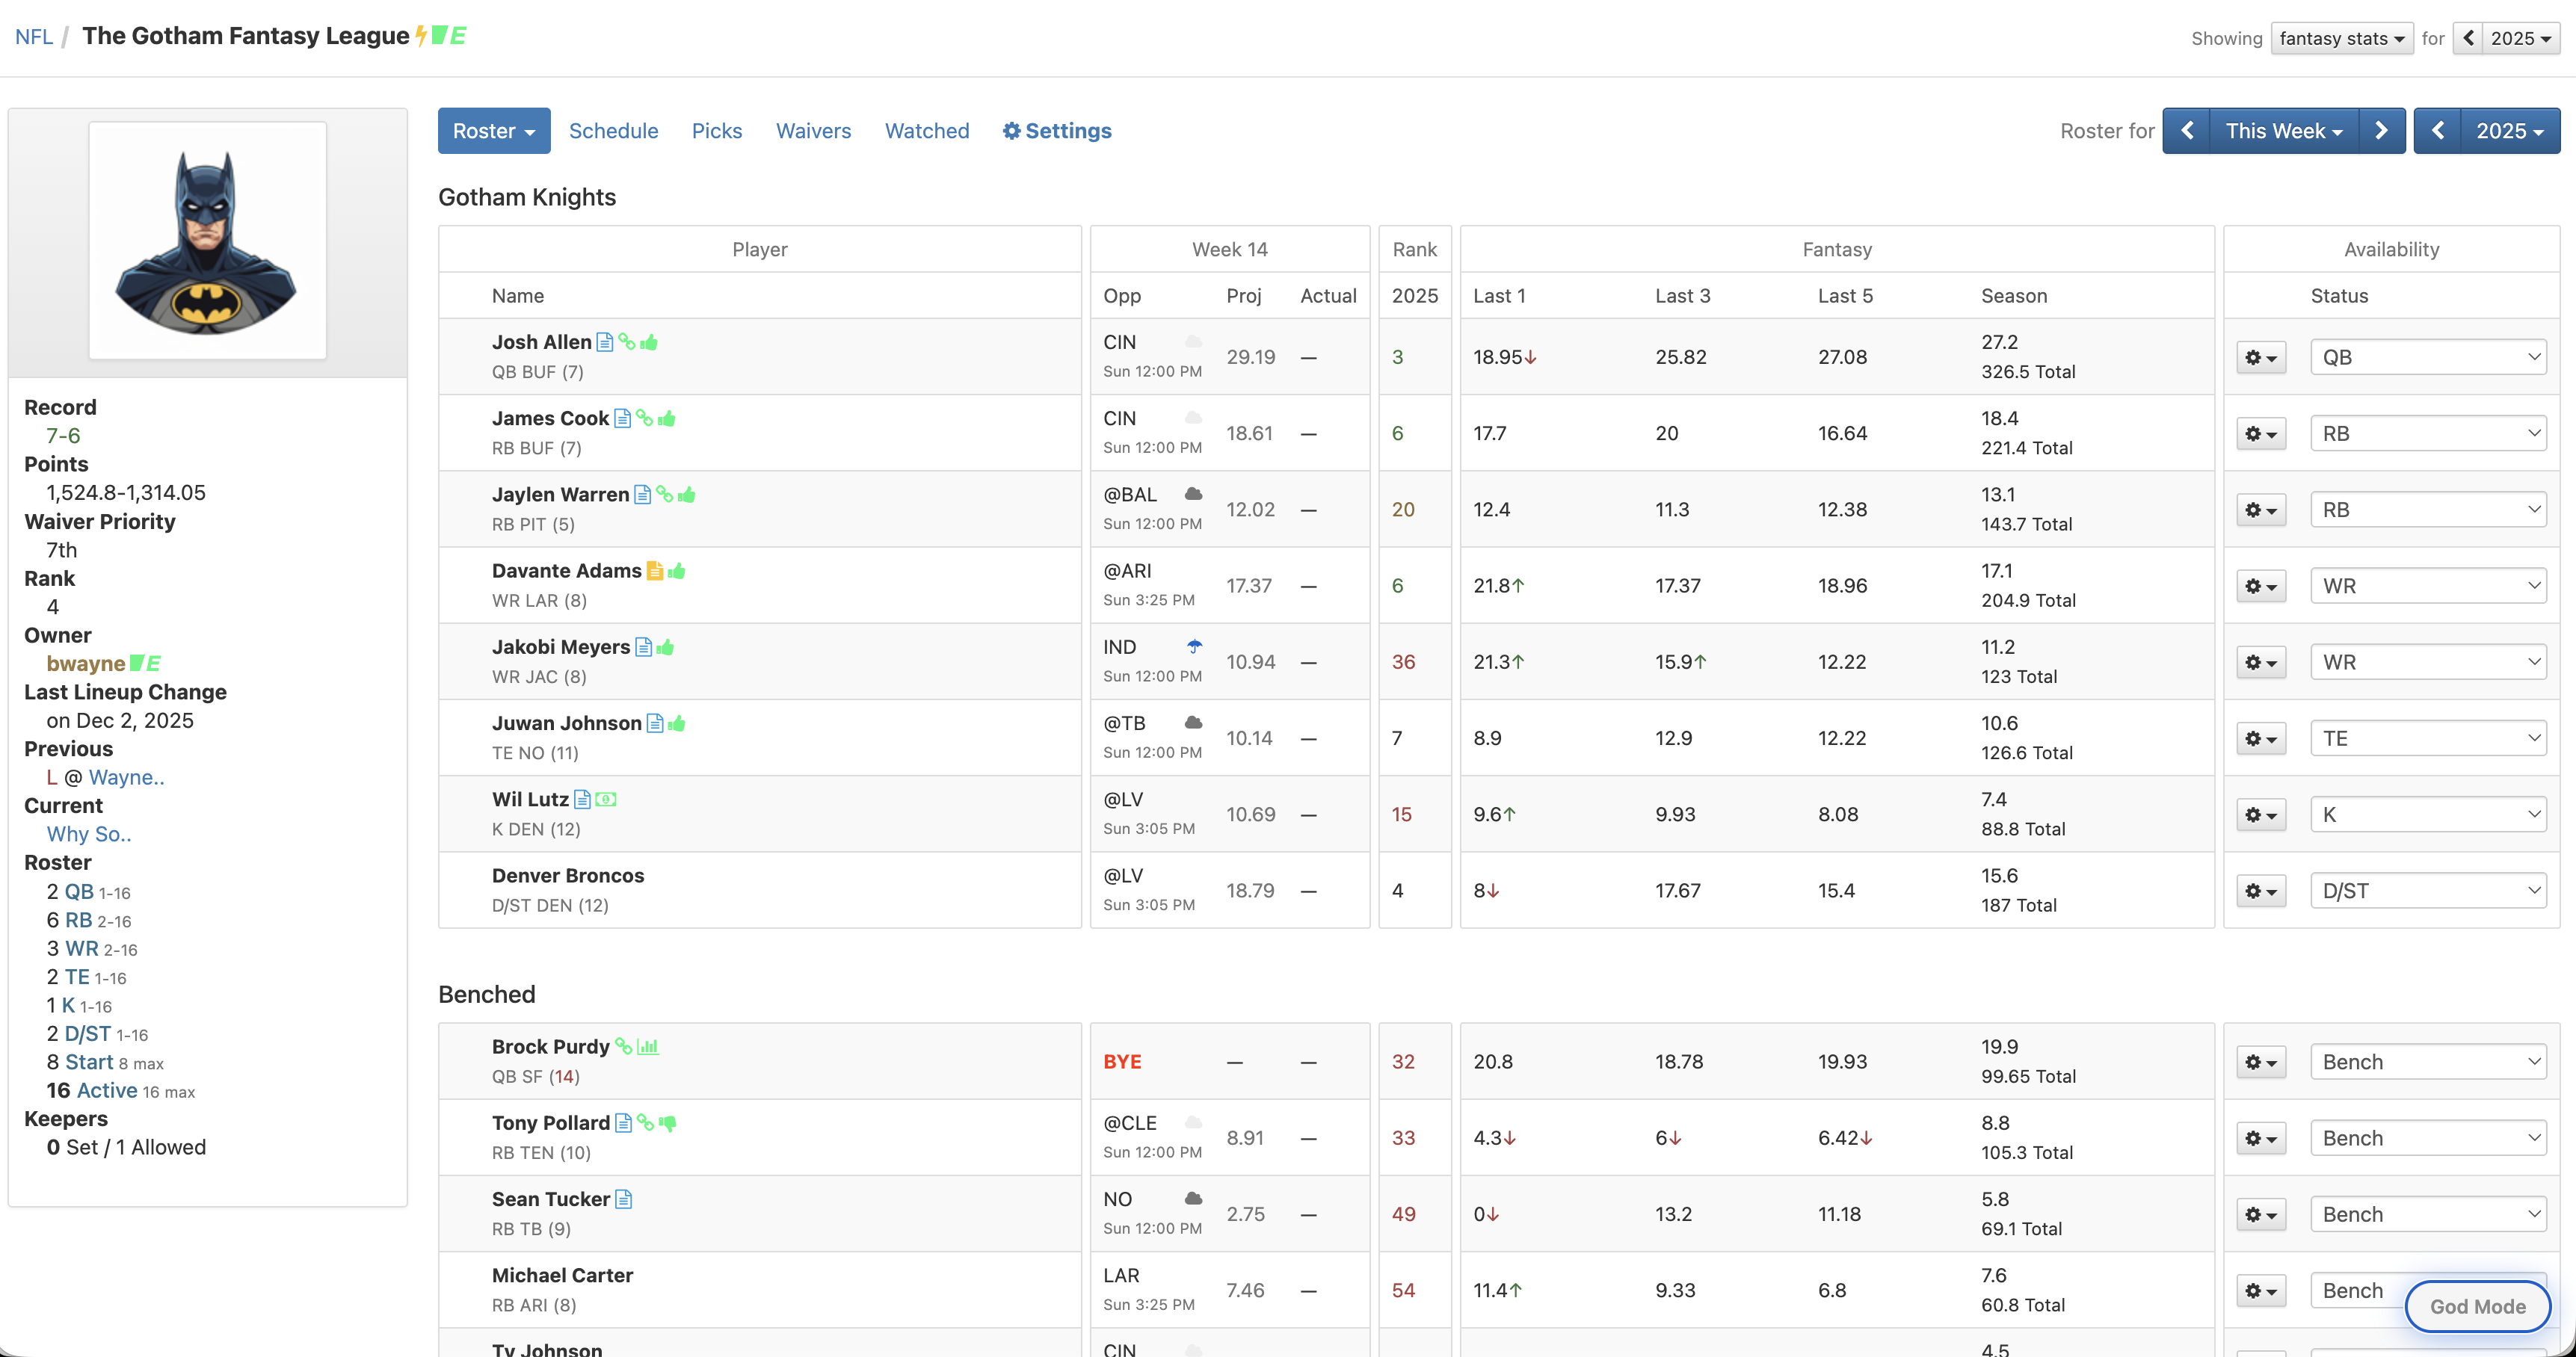The height and width of the screenshot is (1357, 2576).
Task: Click the Batman team avatar image
Action: point(207,240)
